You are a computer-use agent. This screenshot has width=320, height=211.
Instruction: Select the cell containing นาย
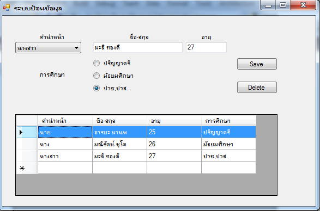(65, 132)
